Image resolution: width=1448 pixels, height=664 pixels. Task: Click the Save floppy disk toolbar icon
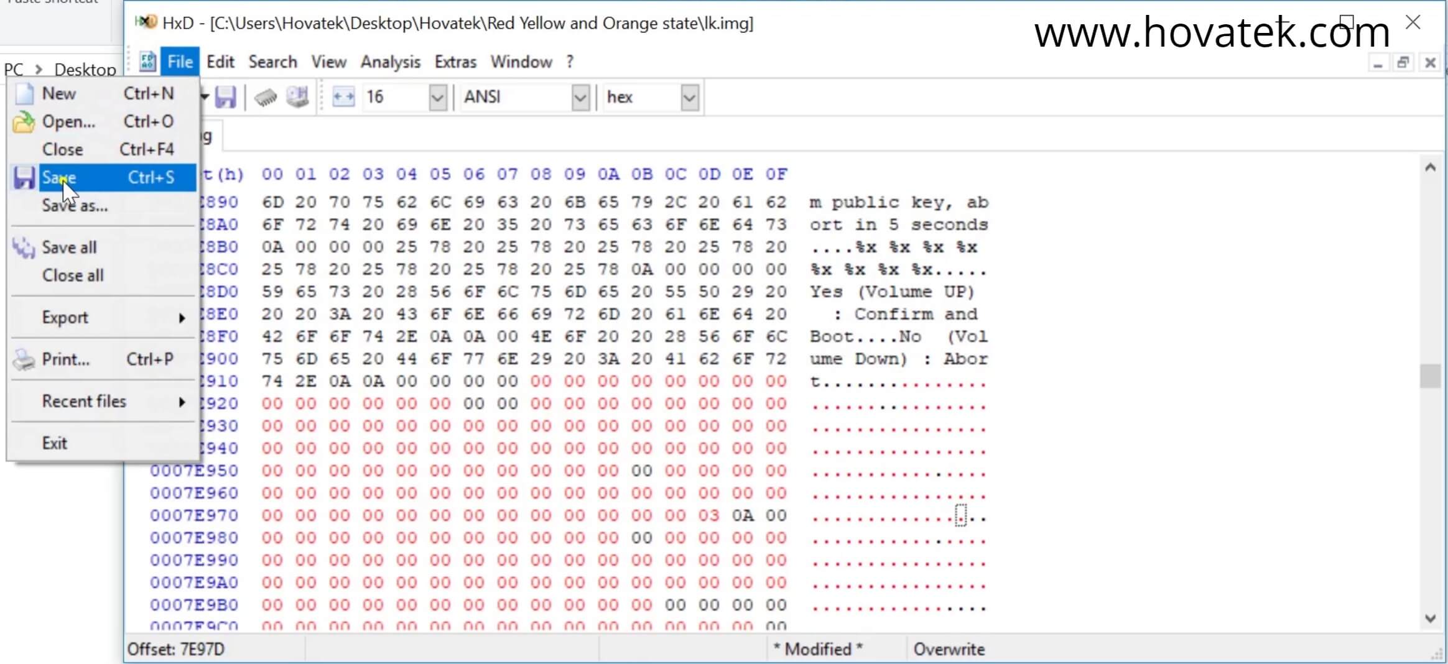point(226,97)
